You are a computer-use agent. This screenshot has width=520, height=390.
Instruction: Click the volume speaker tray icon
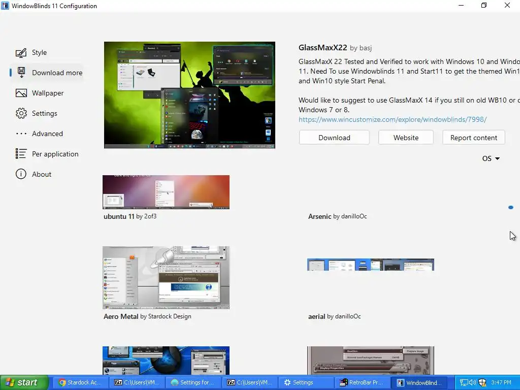(x=473, y=383)
